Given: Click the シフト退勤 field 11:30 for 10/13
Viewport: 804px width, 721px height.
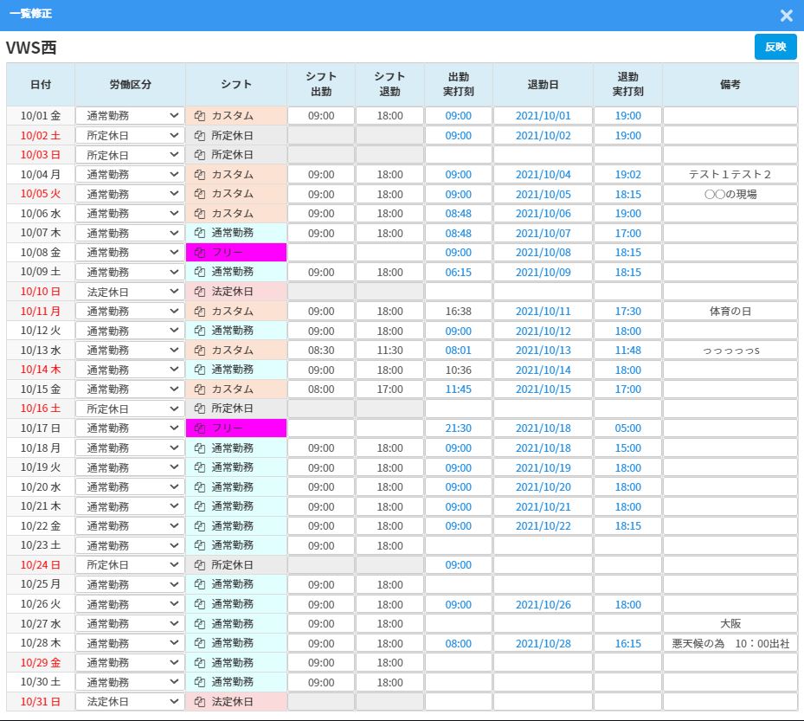Looking at the screenshot, I should (389, 351).
